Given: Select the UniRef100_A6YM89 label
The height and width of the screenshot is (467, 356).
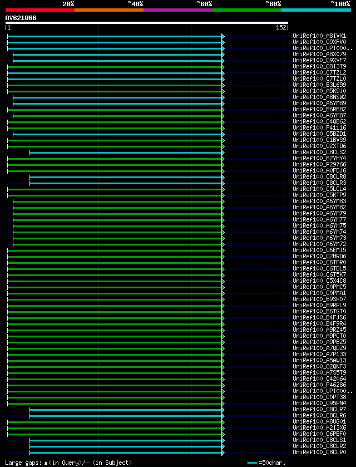Looking at the screenshot, I should point(320,104).
